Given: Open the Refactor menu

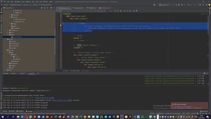Looking at the screenshot, I should (28, 2).
